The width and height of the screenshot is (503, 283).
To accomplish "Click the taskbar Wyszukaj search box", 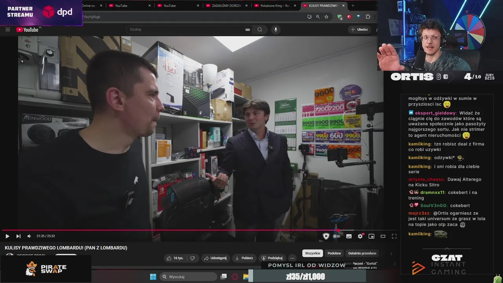I will [189, 277].
